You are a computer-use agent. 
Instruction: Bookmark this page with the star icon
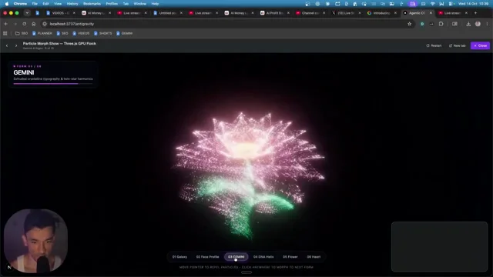[x=409, y=24]
